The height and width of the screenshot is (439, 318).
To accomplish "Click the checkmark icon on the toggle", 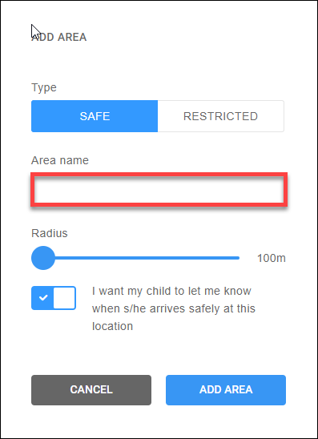I will 43,298.
